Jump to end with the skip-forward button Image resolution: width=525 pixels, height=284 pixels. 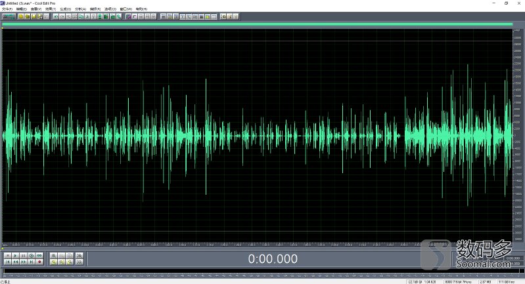[x=32, y=262]
